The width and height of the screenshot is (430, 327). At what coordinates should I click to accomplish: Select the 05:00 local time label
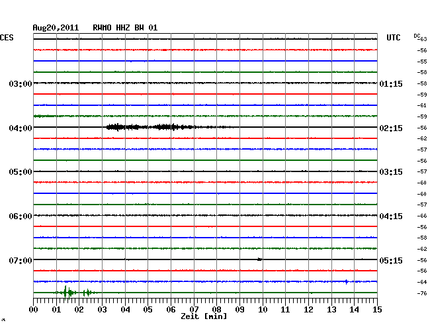pos(21,172)
